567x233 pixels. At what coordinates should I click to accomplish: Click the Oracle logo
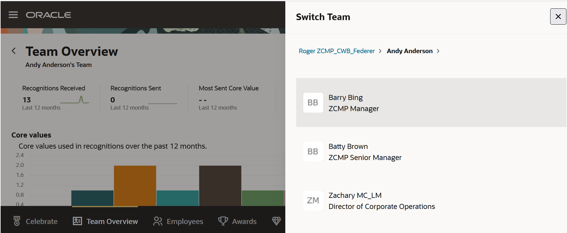pos(48,15)
